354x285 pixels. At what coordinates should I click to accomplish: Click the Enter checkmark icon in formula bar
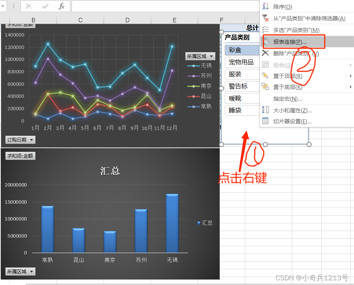(45, 6)
